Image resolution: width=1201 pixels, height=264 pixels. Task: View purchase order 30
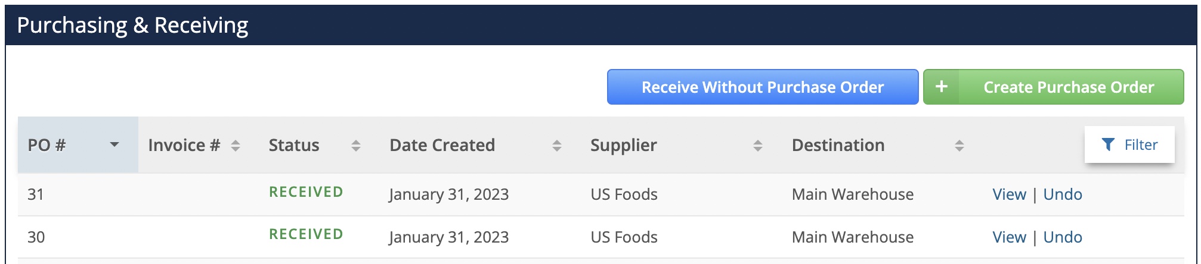[1009, 237]
